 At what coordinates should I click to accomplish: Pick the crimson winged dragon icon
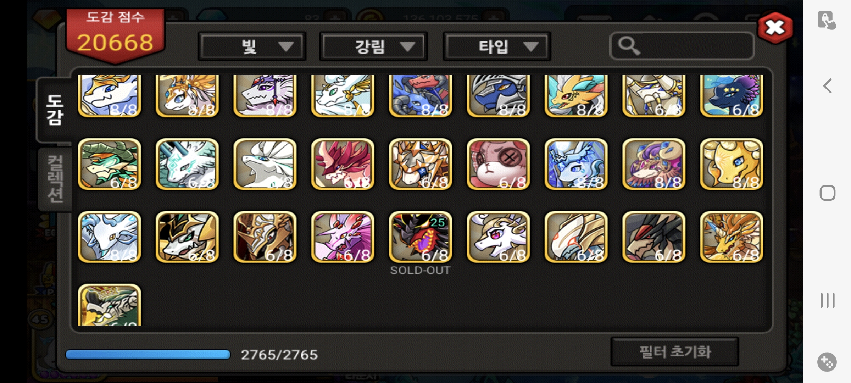click(x=343, y=164)
